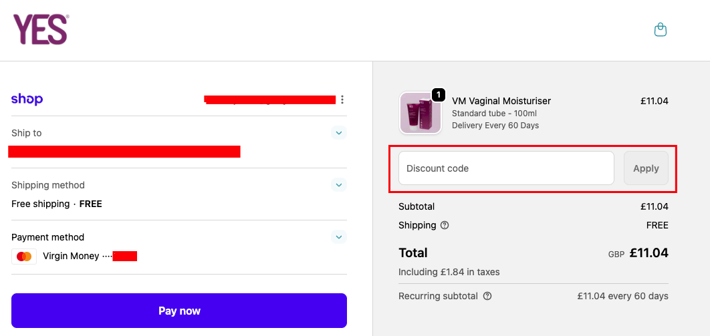
Task: Expand the Ship to section
Action: pyautogui.click(x=339, y=133)
